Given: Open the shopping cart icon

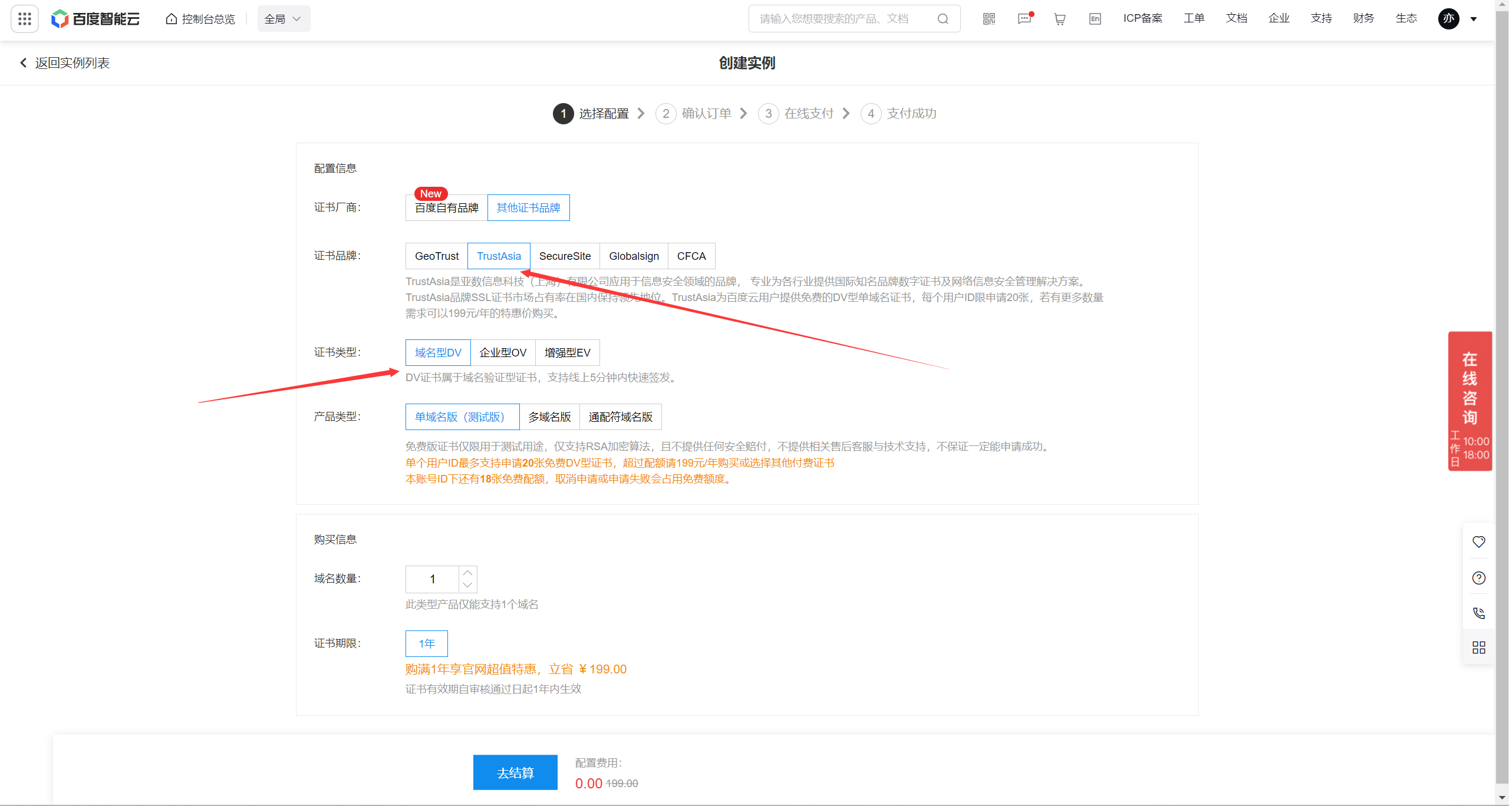Looking at the screenshot, I should [x=1060, y=19].
